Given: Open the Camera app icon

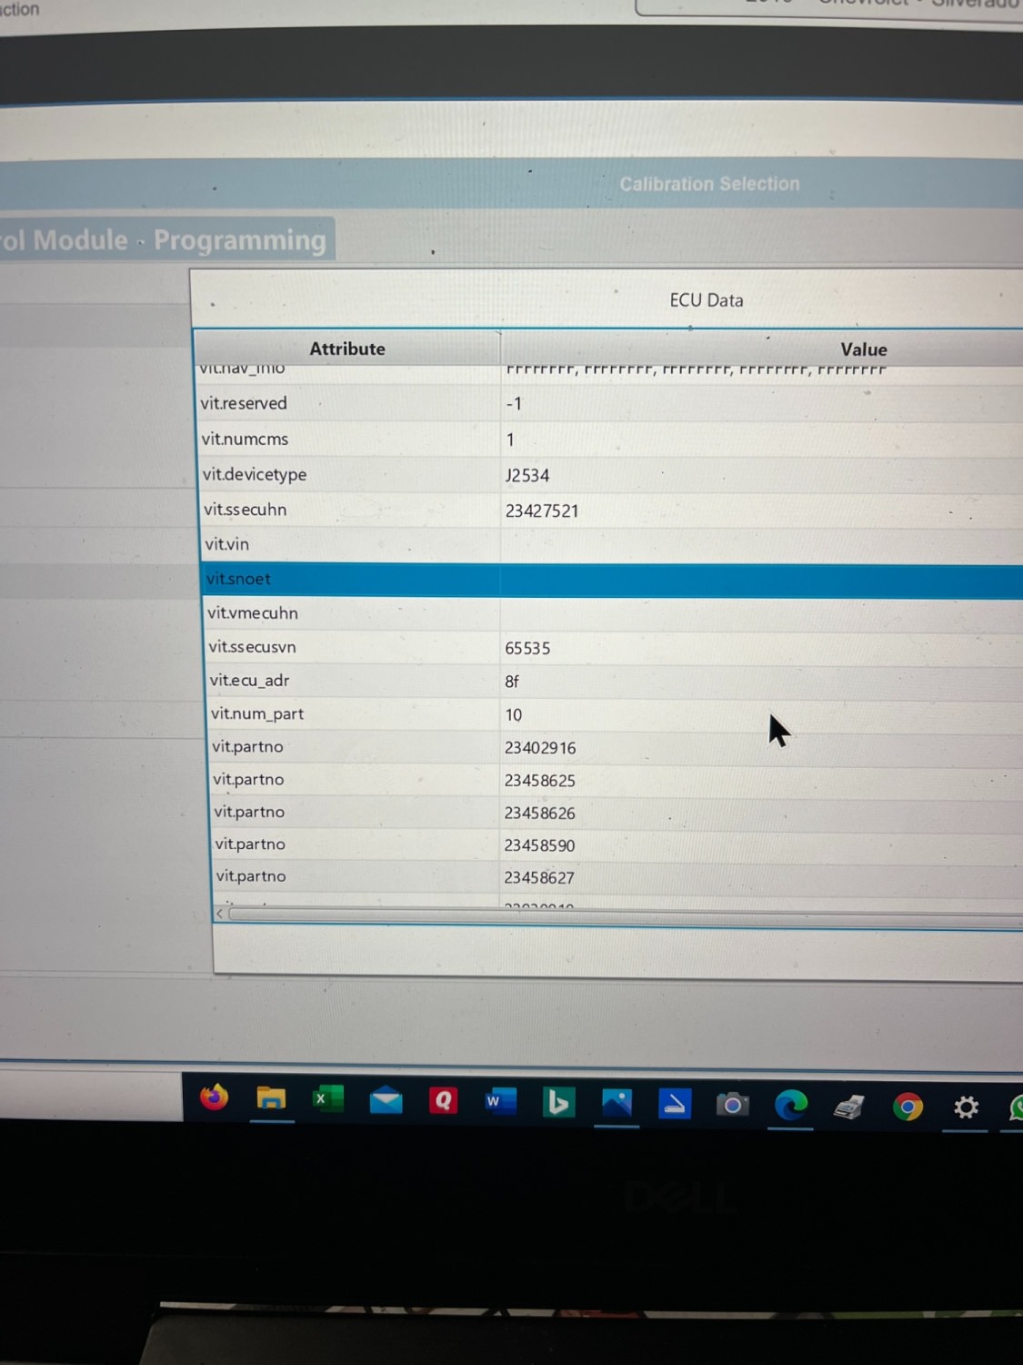Looking at the screenshot, I should pyautogui.click(x=732, y=1105).
